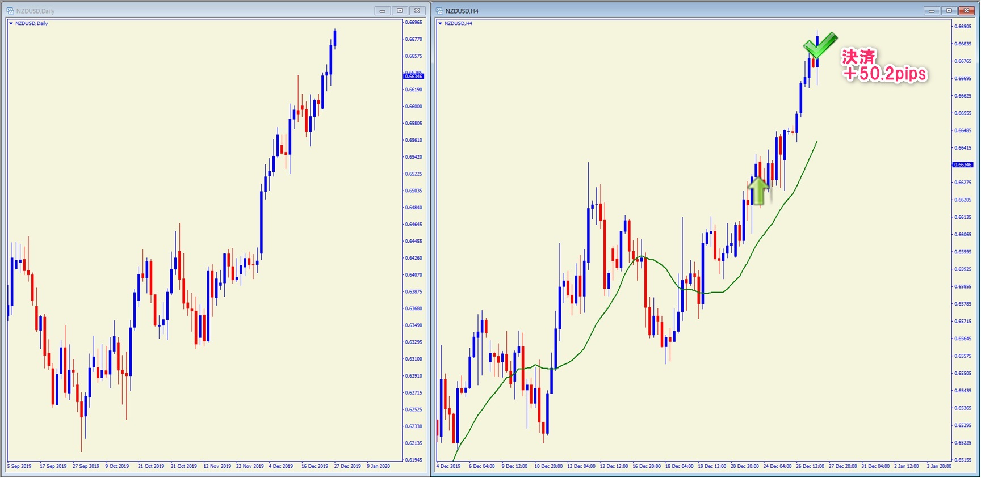The image size is (981, 478).
Task: Click the 0.65995 price axis label
Action: (x=963, y=252)
